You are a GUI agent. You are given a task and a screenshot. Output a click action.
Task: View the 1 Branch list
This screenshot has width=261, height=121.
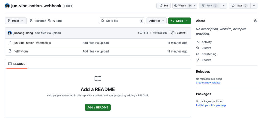38,21
